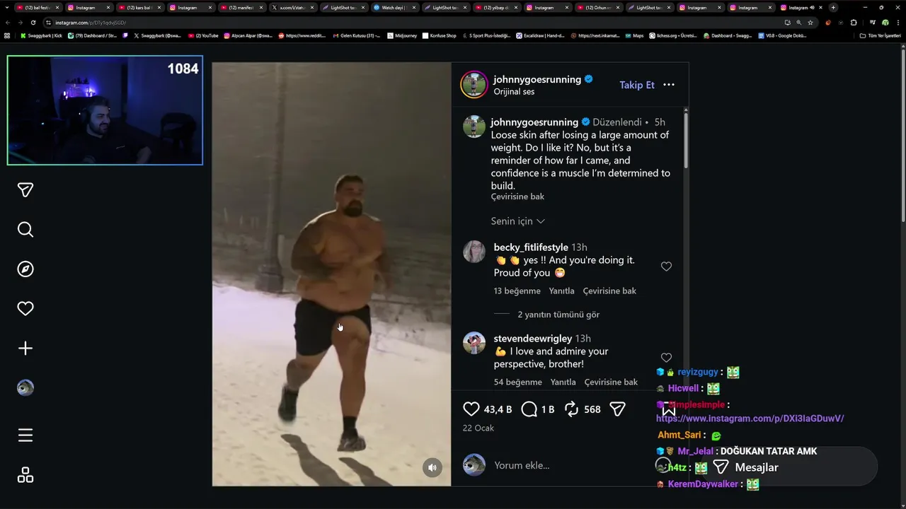Viewport: 906px width, 509px height.
Task: Open notifications heart in the sidebar
Action: tap(25, 309)
